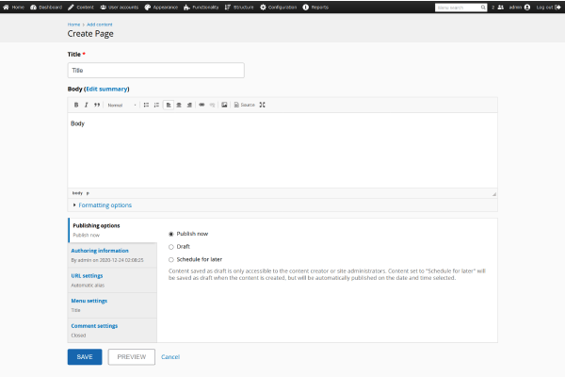Select the Publish now radio option
Screen dimensions: 565x377
tap(170, 233)
